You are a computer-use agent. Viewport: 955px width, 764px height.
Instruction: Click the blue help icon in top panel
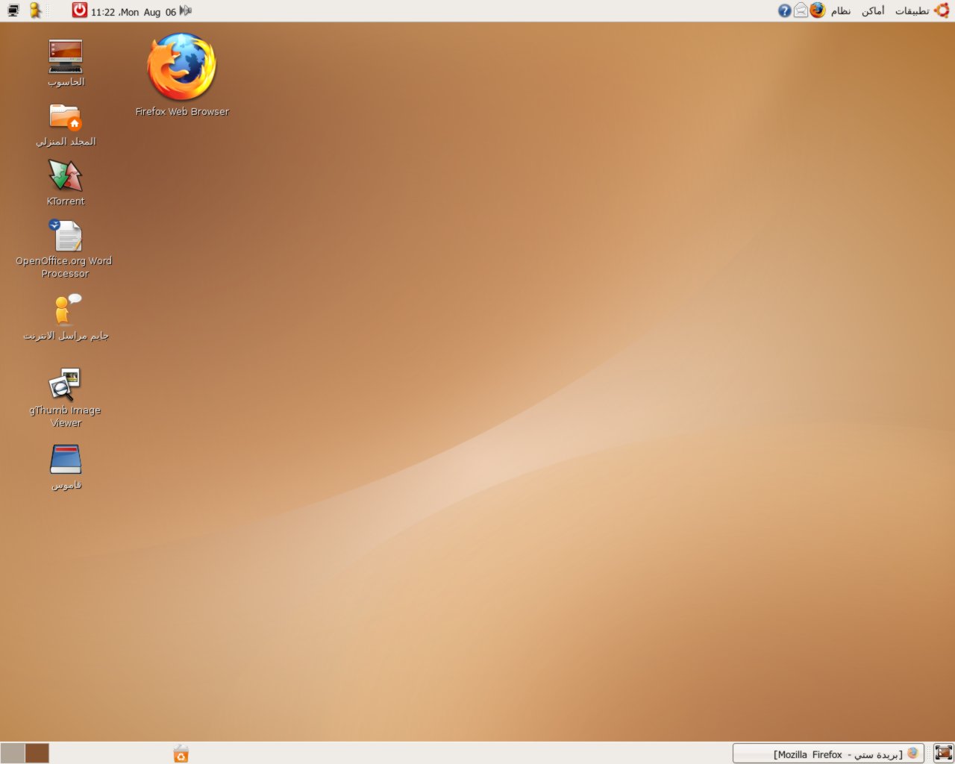[785, 10]
